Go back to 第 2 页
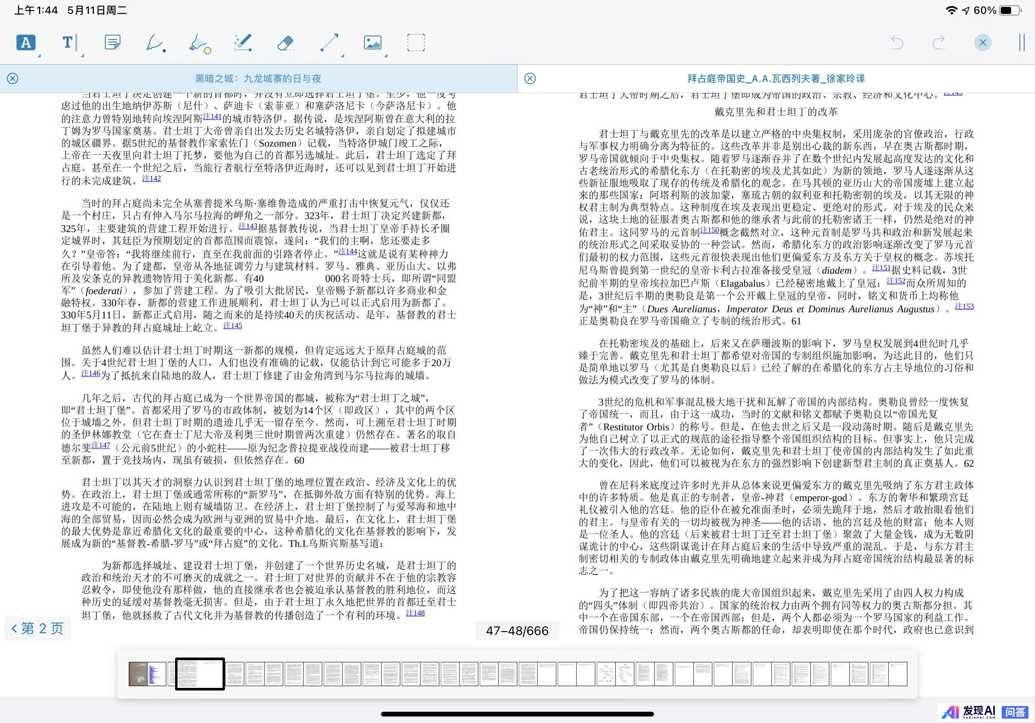The width and height of the screenshot is (1035, 723). 37,628
